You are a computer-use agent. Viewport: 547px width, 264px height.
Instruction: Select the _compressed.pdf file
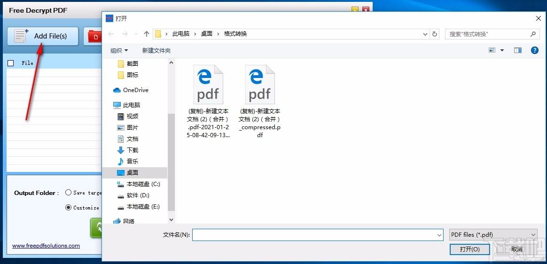260,102
